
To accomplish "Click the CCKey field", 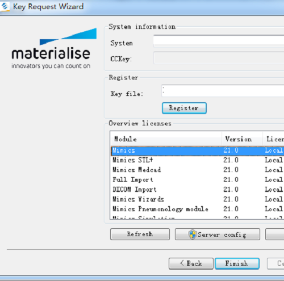I will click(x=219, y=58).
